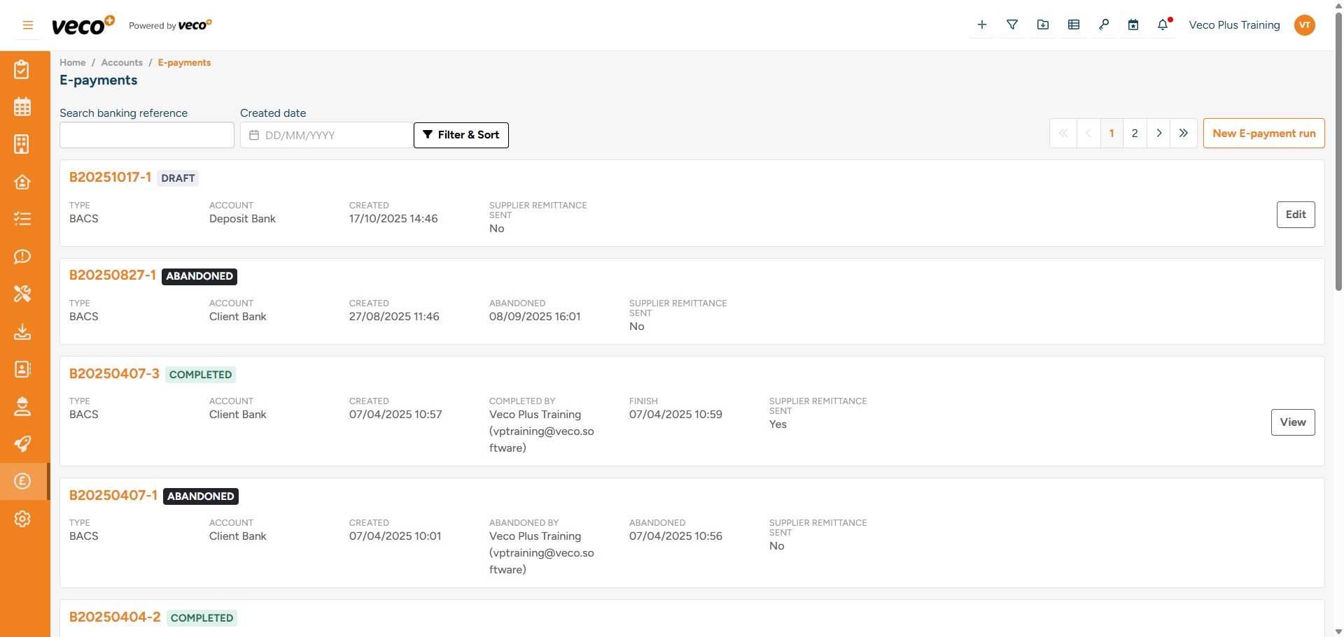
Task: Jump to the last page with double-chevron
Action: (1184, 133)
